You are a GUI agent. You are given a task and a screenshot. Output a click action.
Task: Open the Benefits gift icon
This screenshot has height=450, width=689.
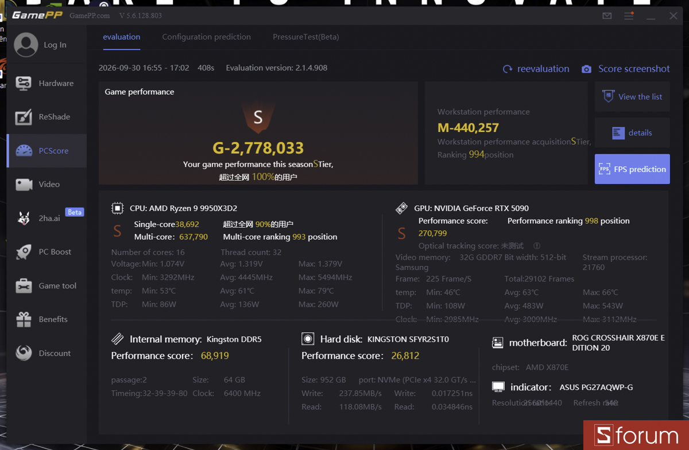24,319
